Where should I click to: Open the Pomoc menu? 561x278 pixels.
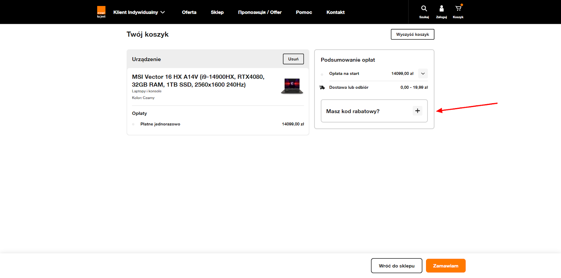[304, 12]
